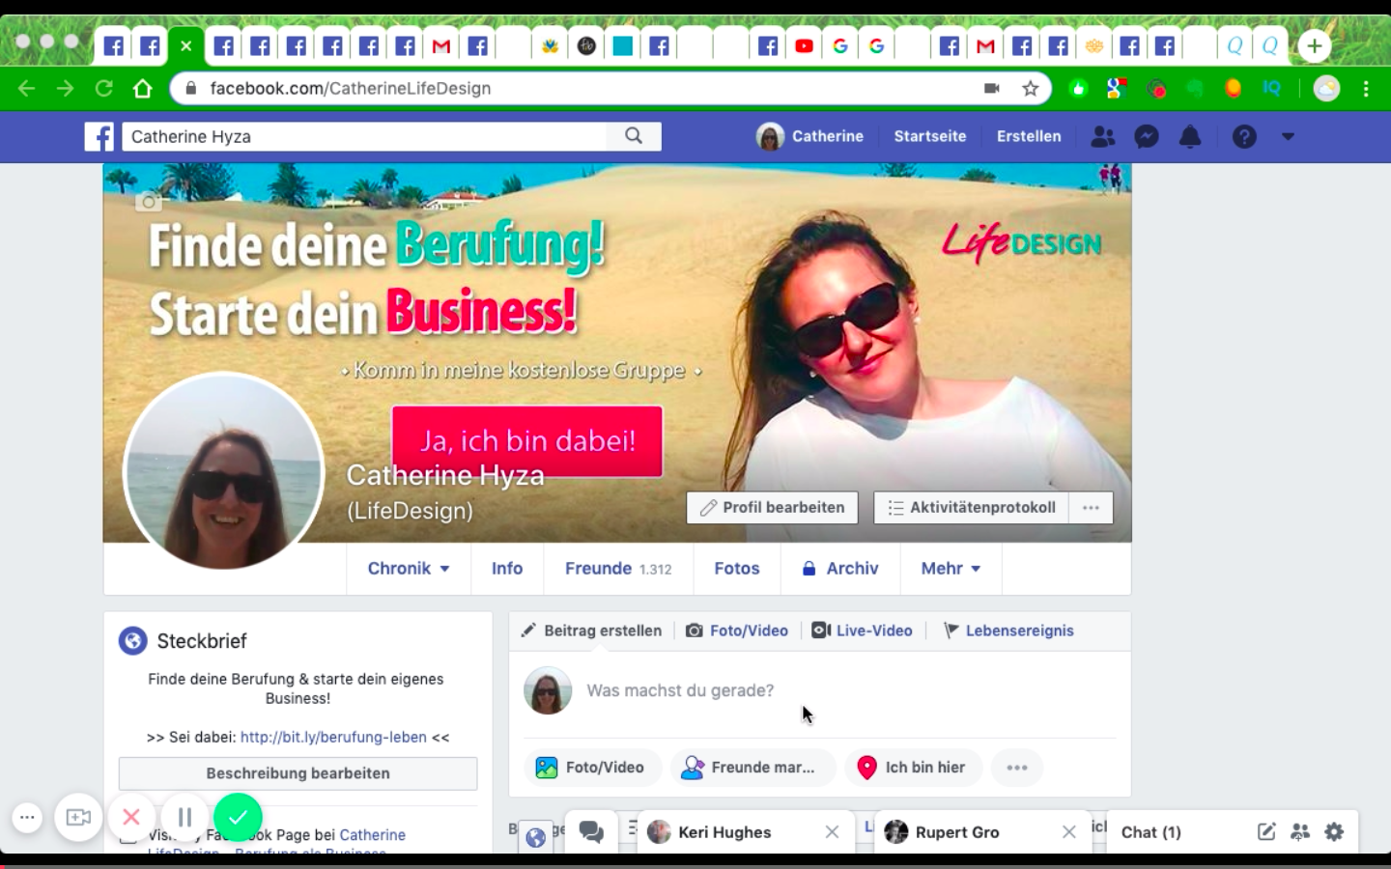Close the Keri Hughes chat tab
This screenshot has height=869, width=1391.
pos(832,832)
